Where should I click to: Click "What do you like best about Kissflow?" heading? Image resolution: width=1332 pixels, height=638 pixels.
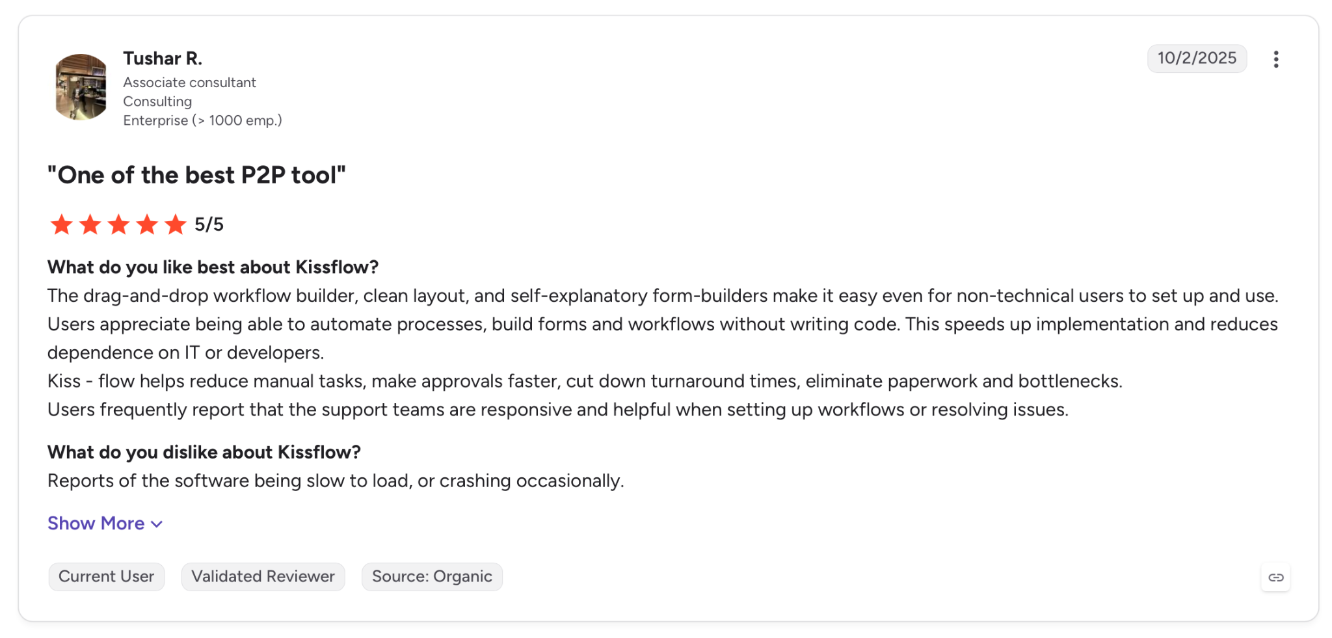[x=213, y=267]
